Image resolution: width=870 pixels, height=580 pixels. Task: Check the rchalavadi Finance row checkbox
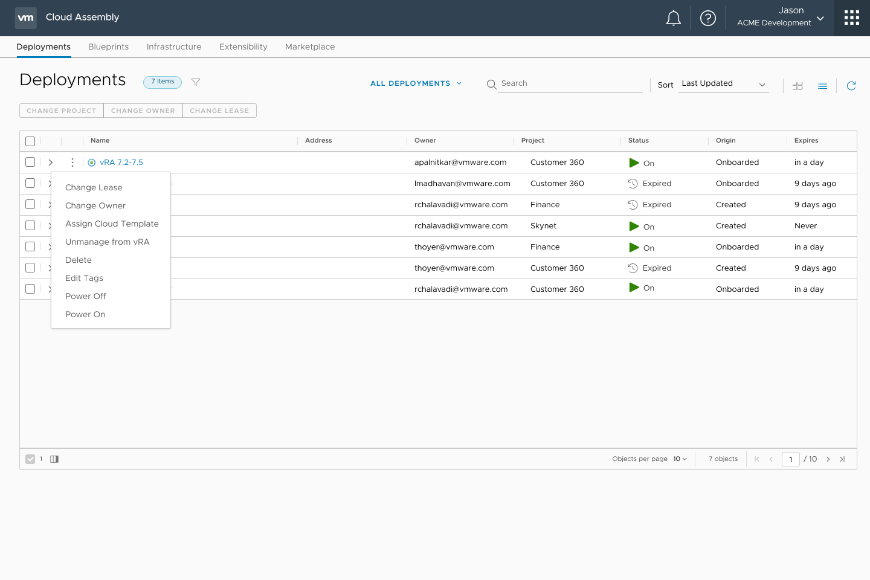click(x=30, y=204)
